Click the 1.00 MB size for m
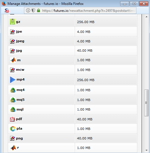The image size is (150, 153). pos(84,60)
